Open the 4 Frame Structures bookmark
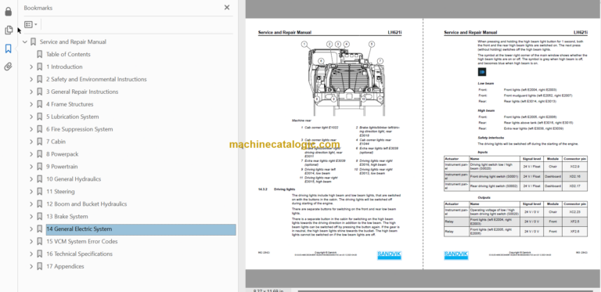601x292 pixels. 70,104
